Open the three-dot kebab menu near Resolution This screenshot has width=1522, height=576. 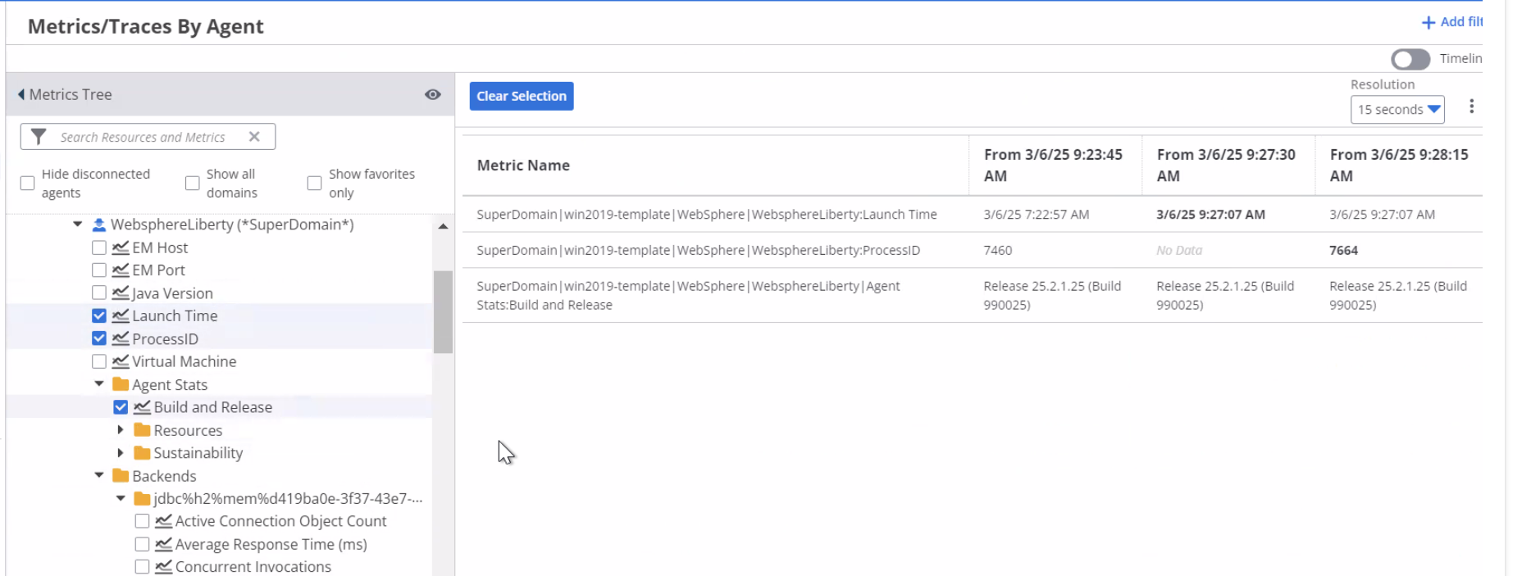(x=1471, y=107)
